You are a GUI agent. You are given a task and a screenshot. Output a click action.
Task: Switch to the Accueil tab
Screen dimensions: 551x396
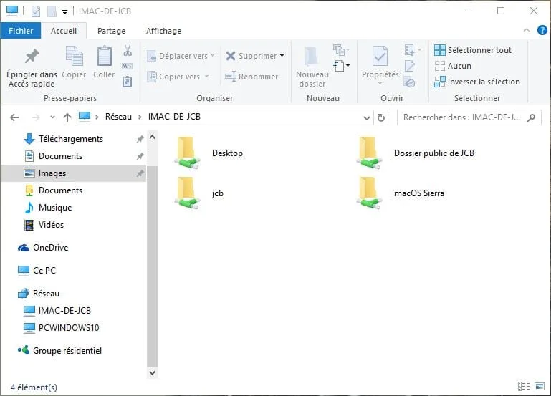coord(64,31)
